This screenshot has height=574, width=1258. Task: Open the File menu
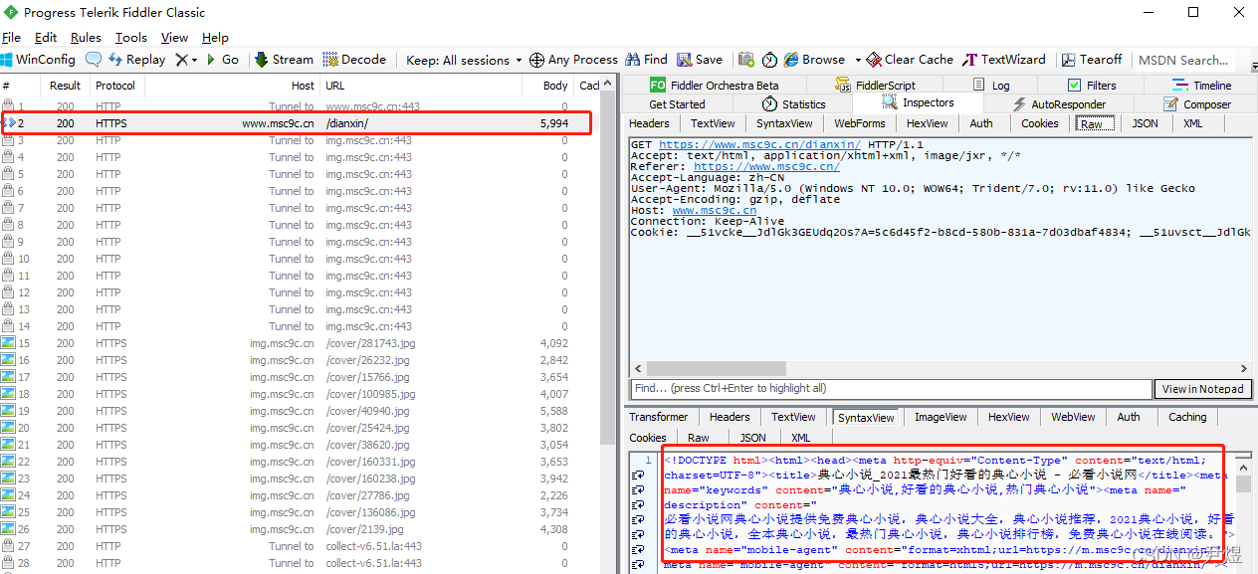coord(11,38)
